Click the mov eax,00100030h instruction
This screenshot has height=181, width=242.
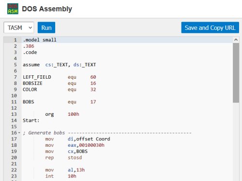(x=75, y=145)
